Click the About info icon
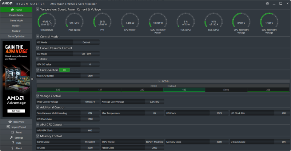291x151 pixels. point(12,148)
